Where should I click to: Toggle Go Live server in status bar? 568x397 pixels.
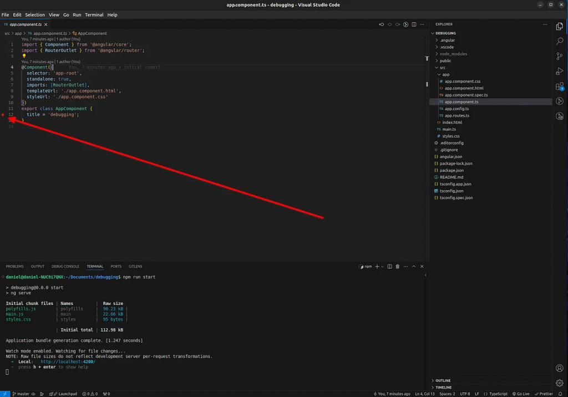pyautogui.click(x=521, y=394)
